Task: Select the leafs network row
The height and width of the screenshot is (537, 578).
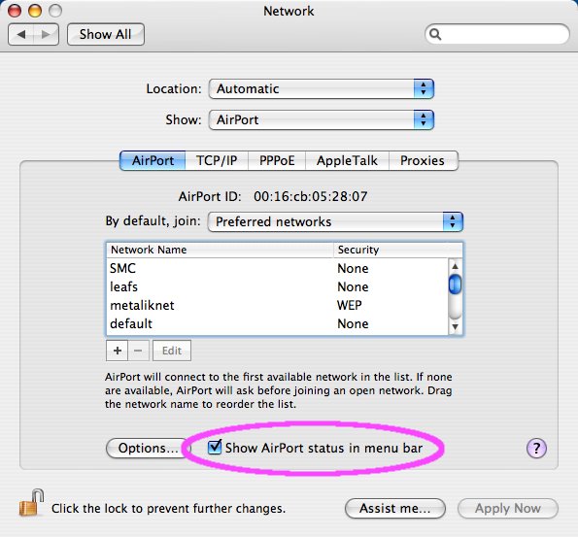Action: 277,286
